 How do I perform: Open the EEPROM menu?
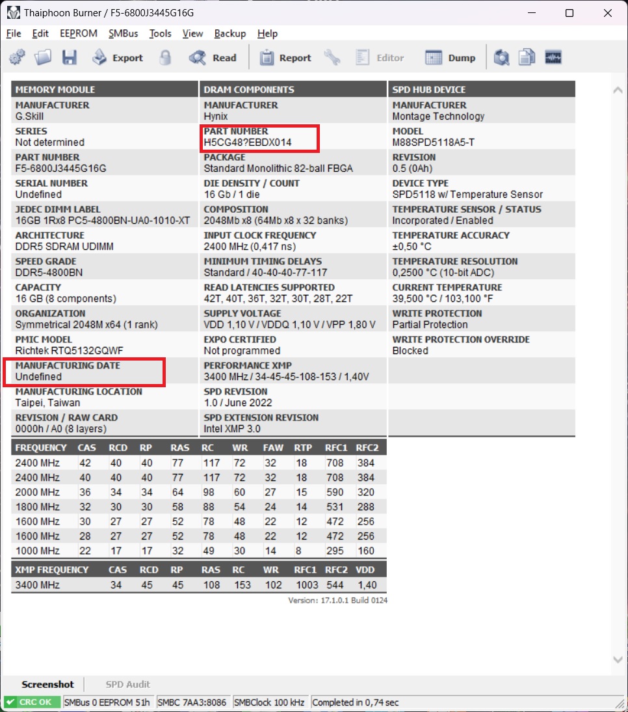tap(79, 34)
